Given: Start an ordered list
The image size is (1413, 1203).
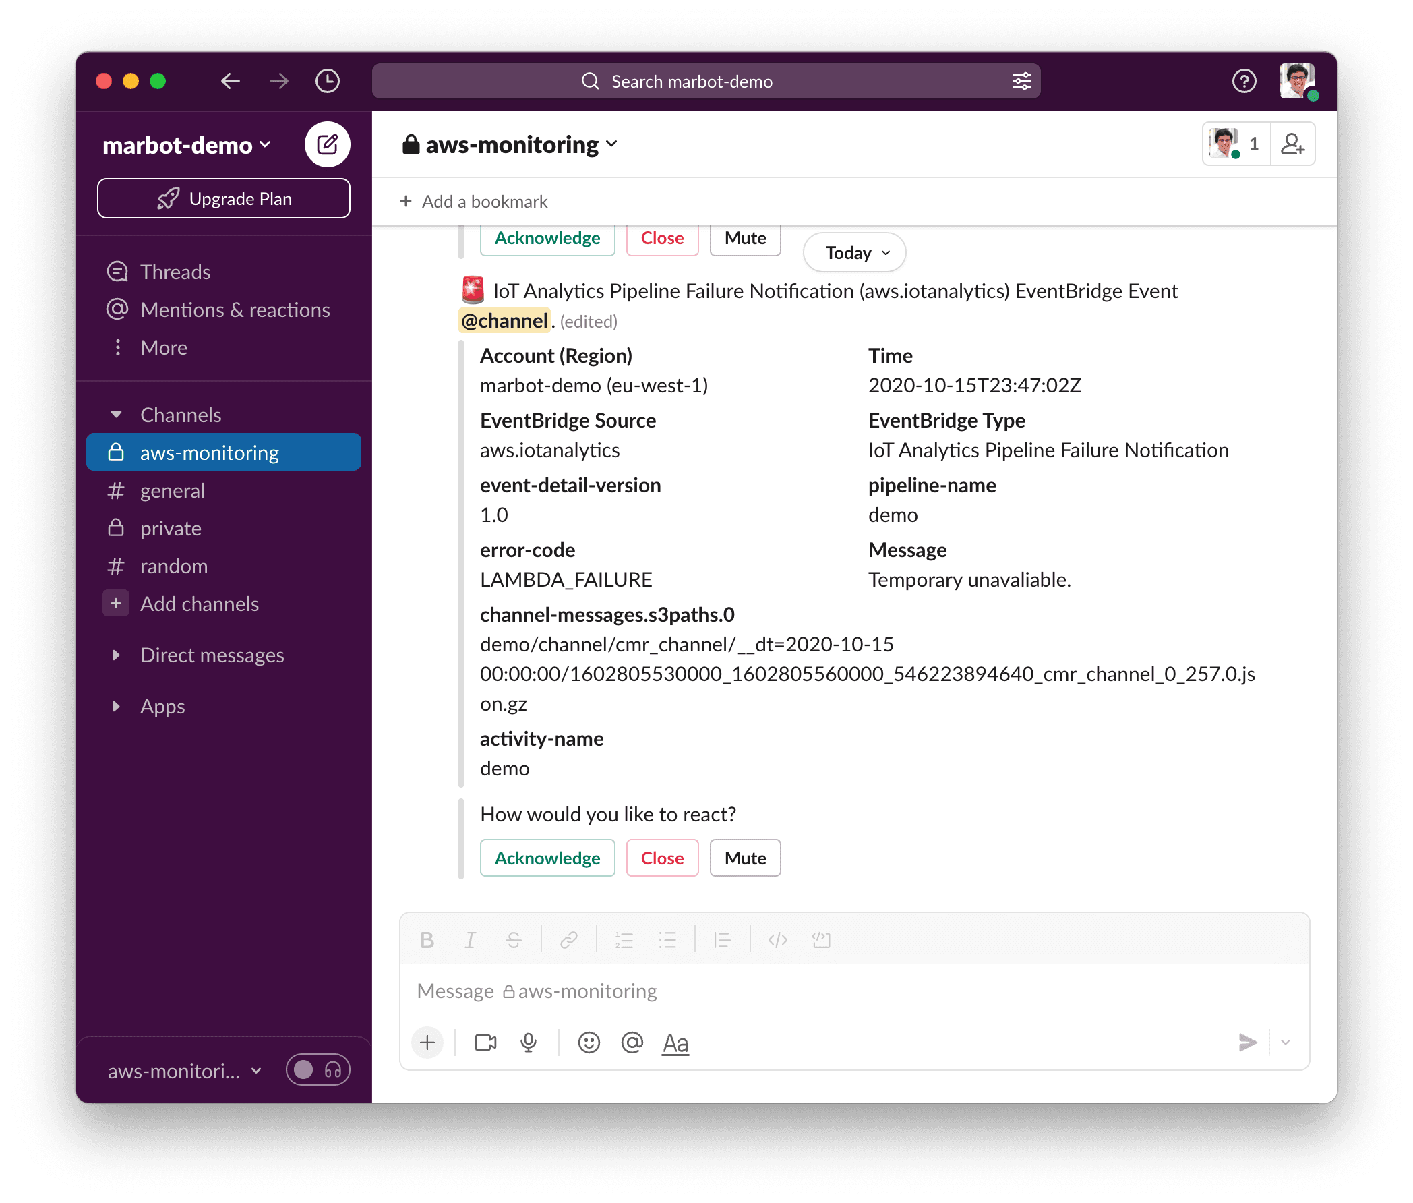Looking at the screenshot, I should pos(624,940).
